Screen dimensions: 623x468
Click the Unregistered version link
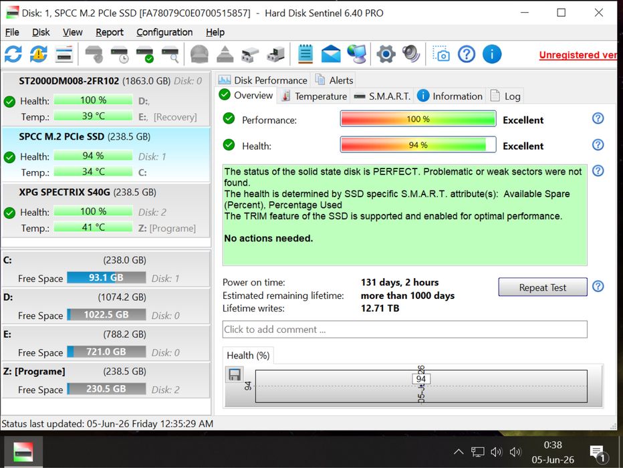point(578,55)
